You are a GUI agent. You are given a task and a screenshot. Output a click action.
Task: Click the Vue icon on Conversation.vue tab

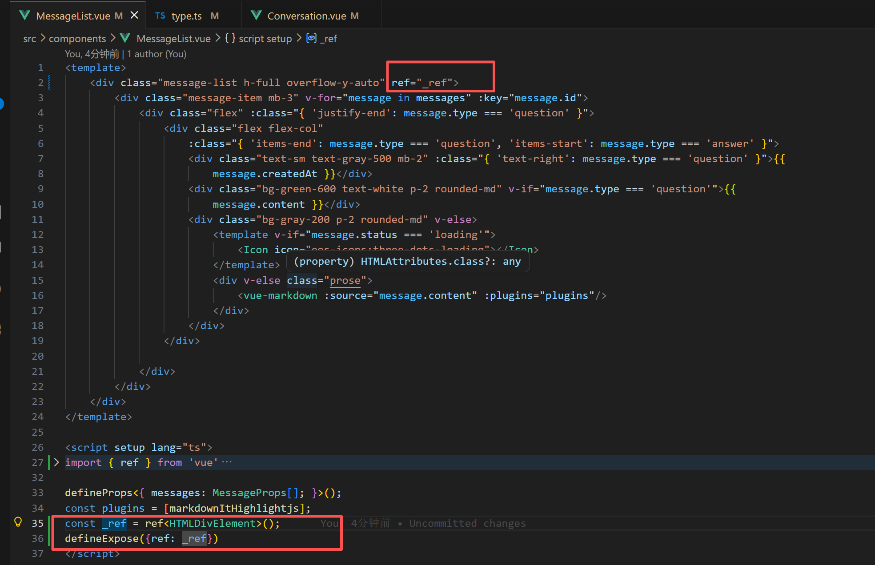[256, 16]
